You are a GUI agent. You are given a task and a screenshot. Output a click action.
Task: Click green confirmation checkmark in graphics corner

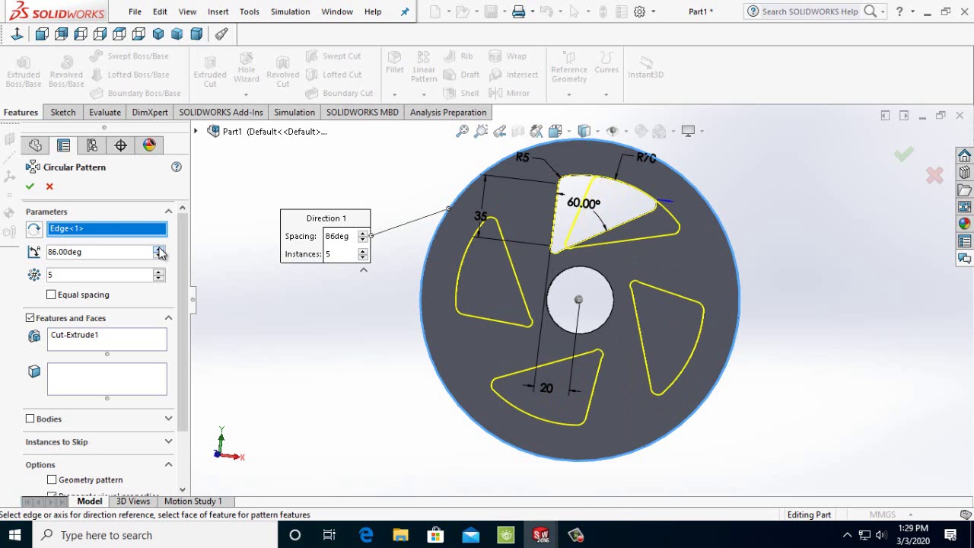903,155
